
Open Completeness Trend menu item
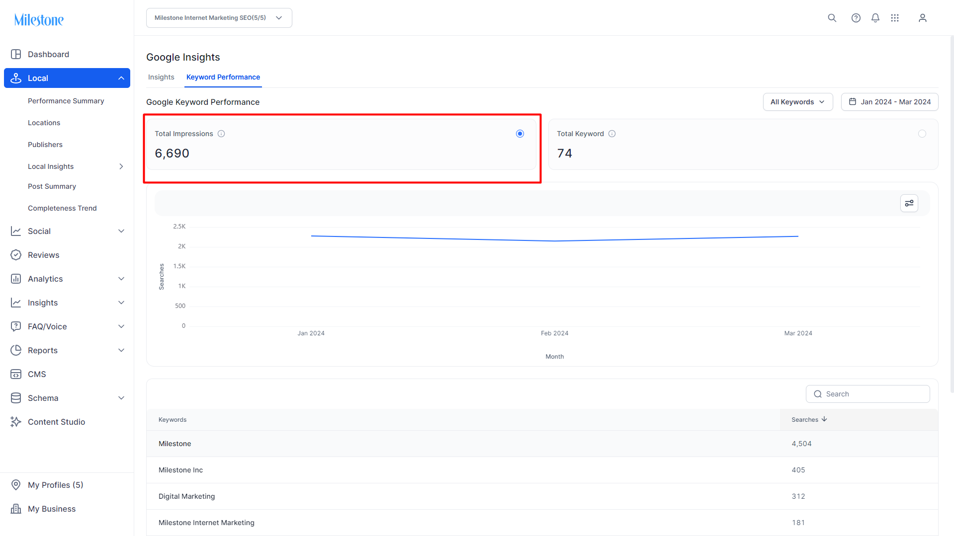pyautogui.click(x=62, y=208)
